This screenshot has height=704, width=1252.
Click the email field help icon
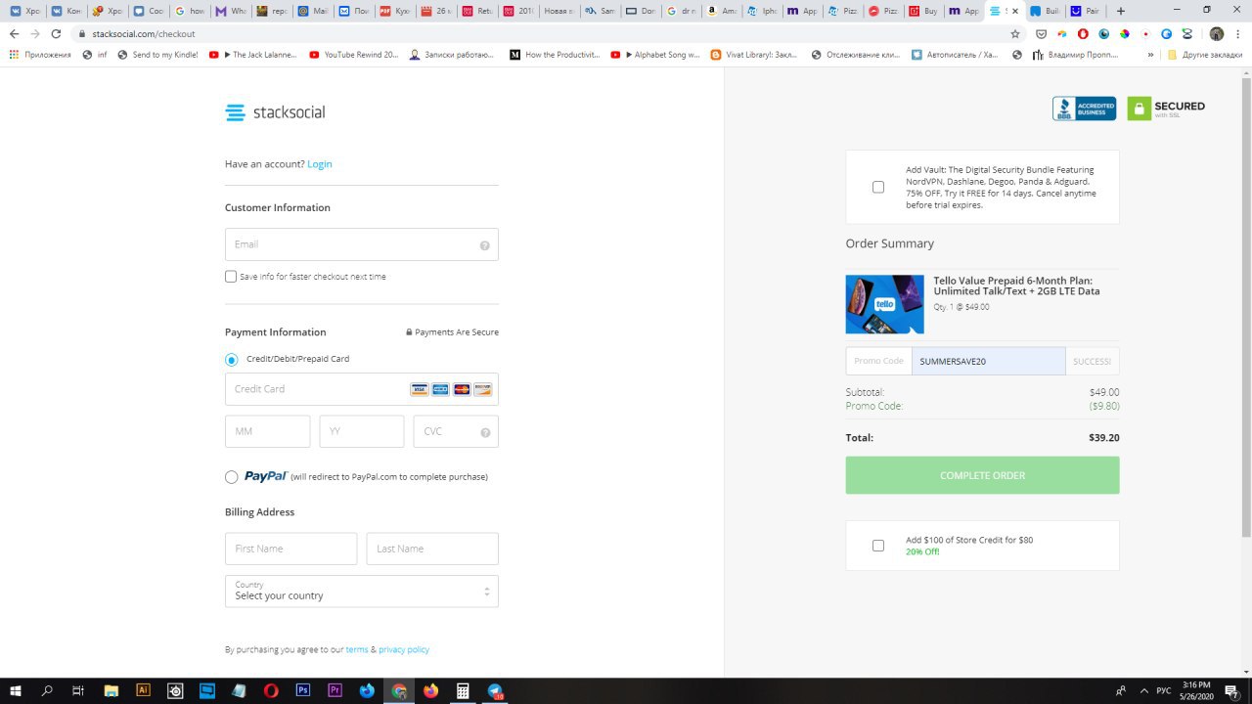[485, 245]
